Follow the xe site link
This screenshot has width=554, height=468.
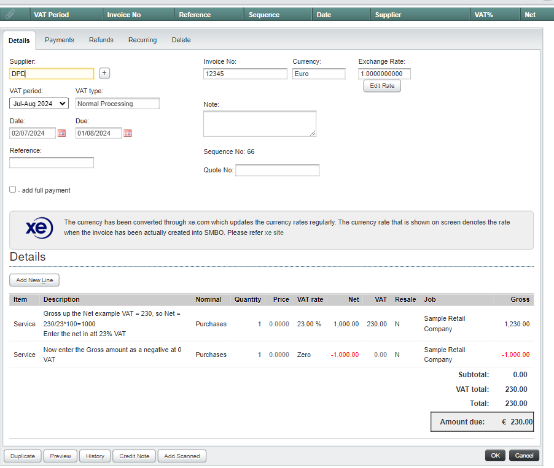(x=274, y=233)
